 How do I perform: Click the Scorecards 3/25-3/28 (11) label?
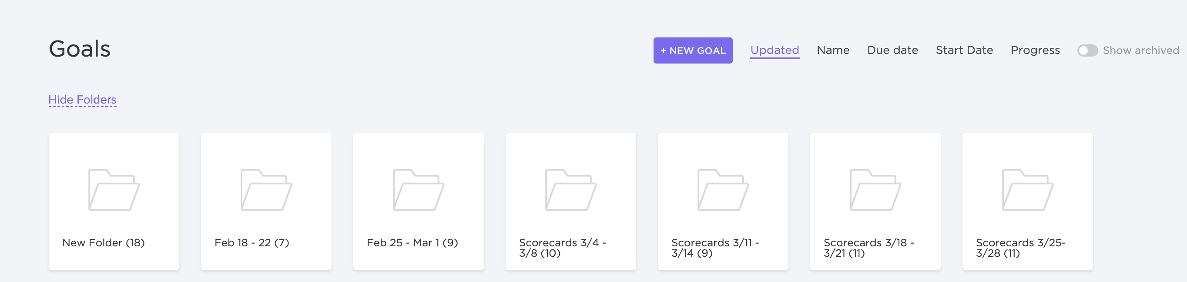(x=1020, y=248)
